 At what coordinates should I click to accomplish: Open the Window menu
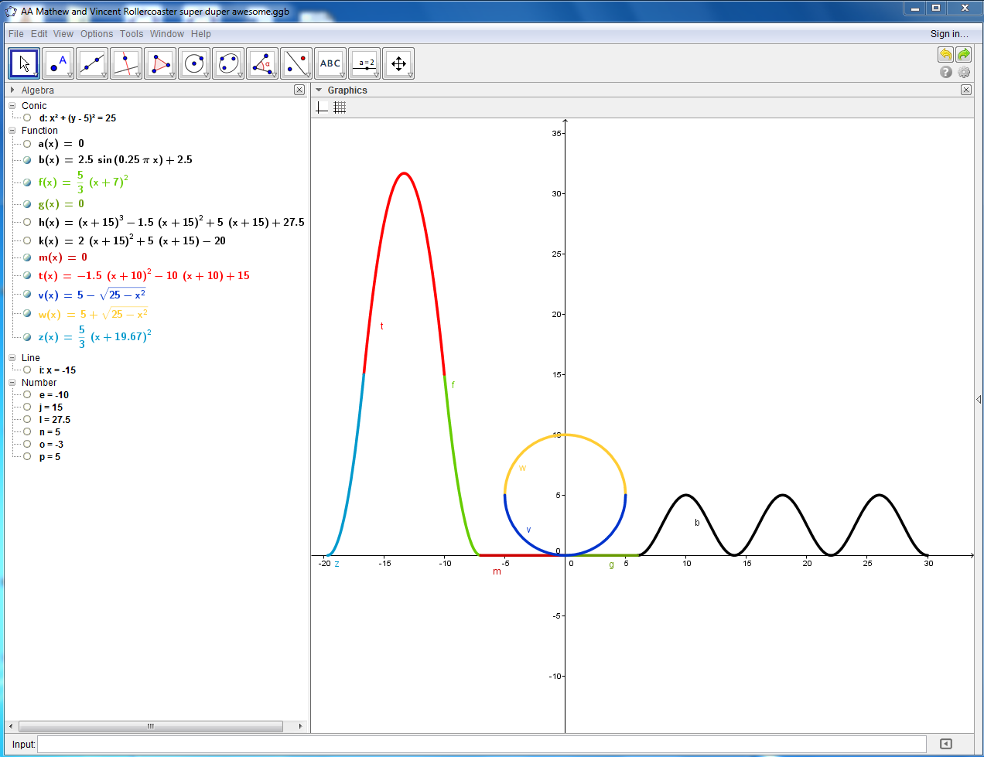[x=167, y=34]
